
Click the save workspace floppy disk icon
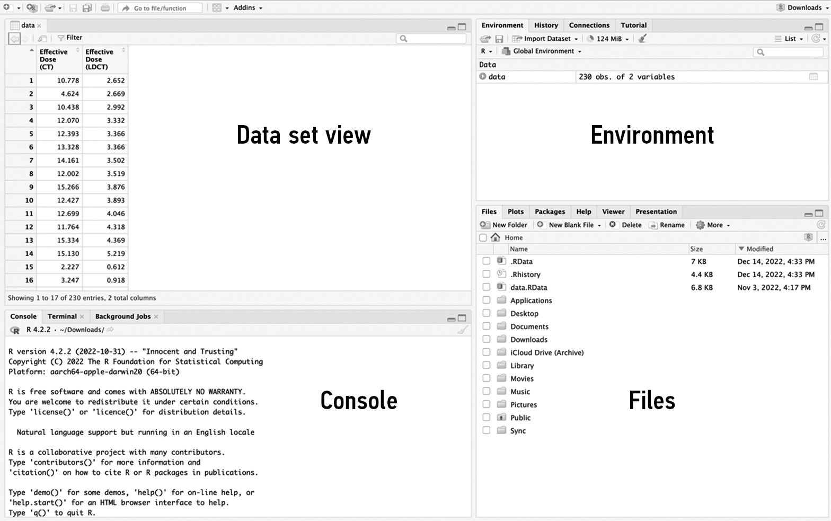point(499,39)
